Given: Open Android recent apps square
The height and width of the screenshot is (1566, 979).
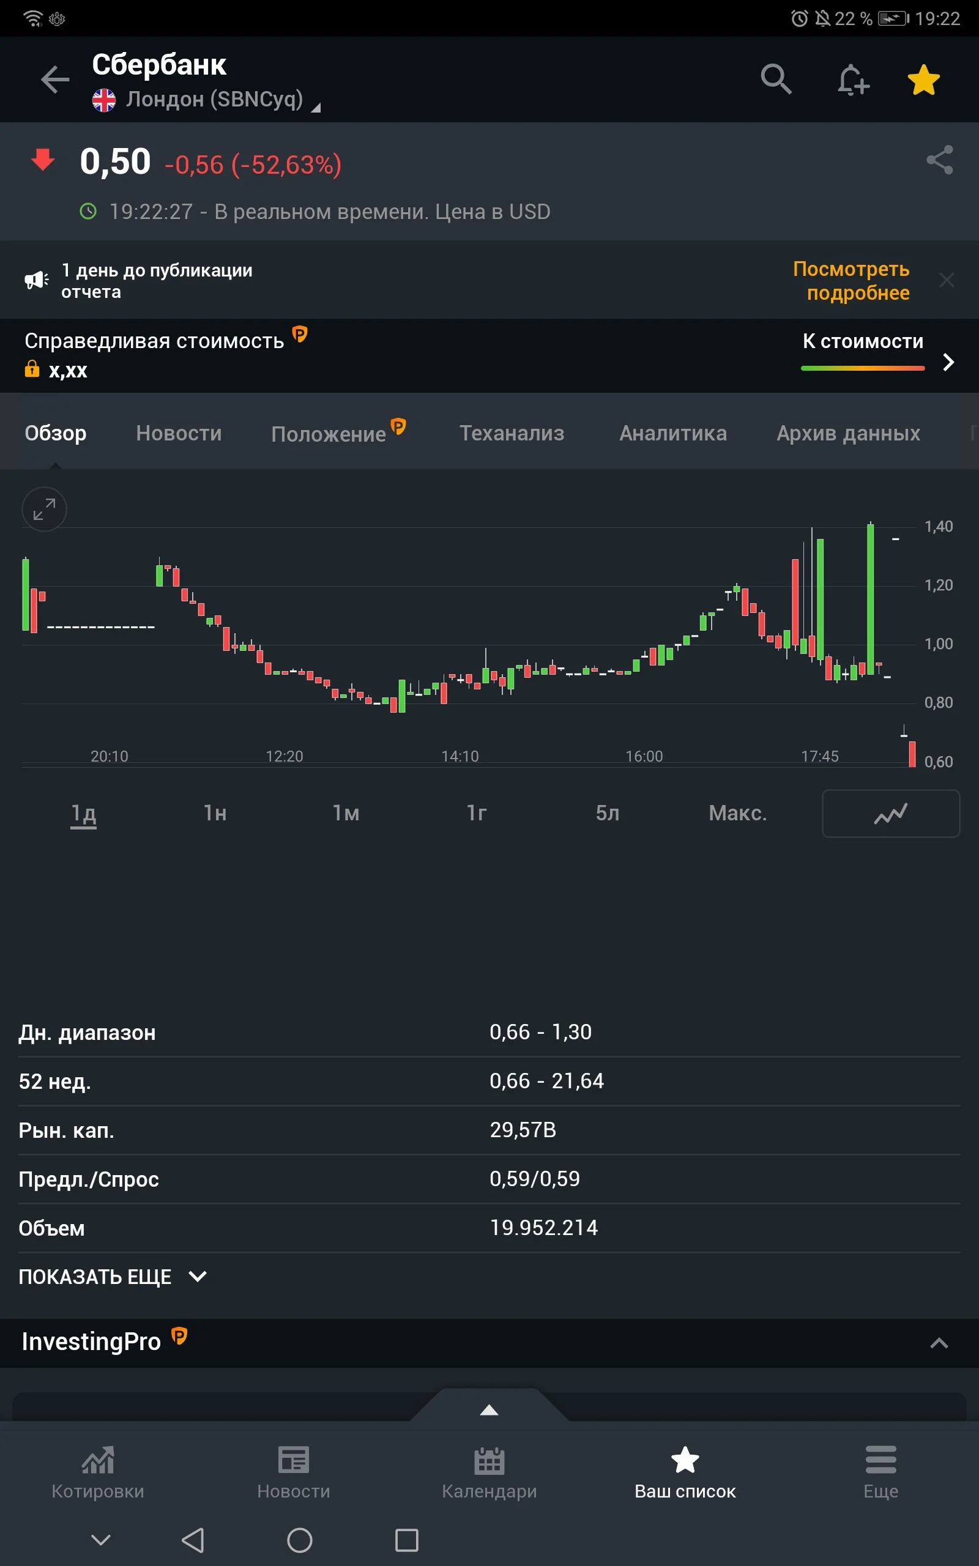Looking at the screenshot, I should coord(407,1540).
